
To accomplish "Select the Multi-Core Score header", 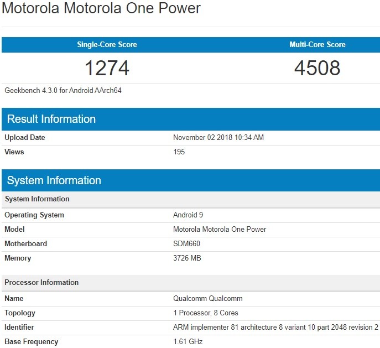I will pos(317,44).
